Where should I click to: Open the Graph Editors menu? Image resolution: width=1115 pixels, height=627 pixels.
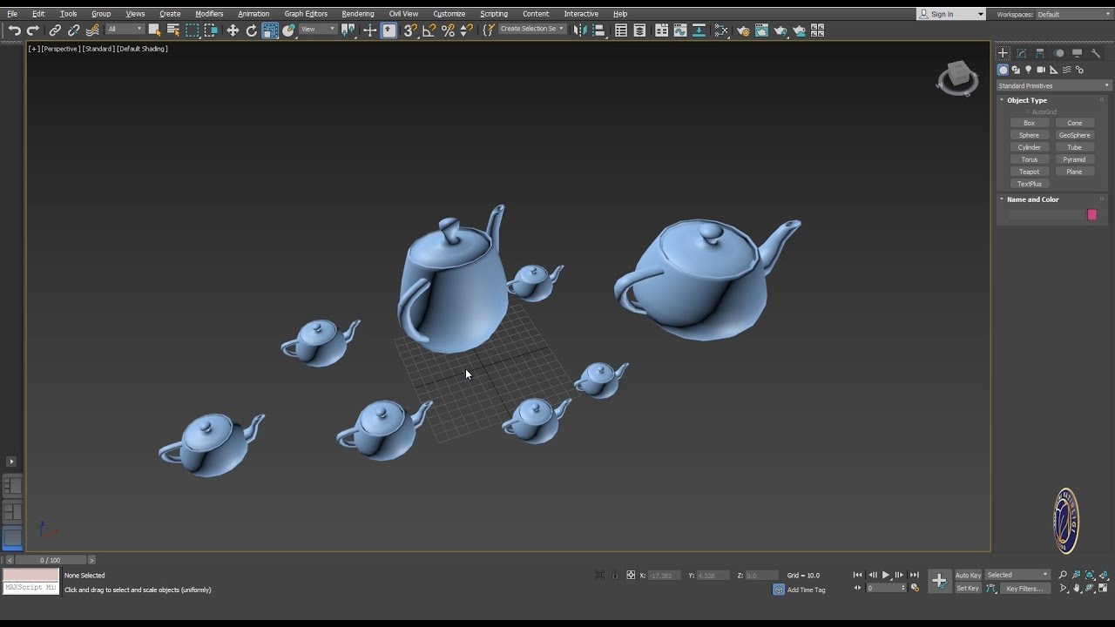click(306, 14)
